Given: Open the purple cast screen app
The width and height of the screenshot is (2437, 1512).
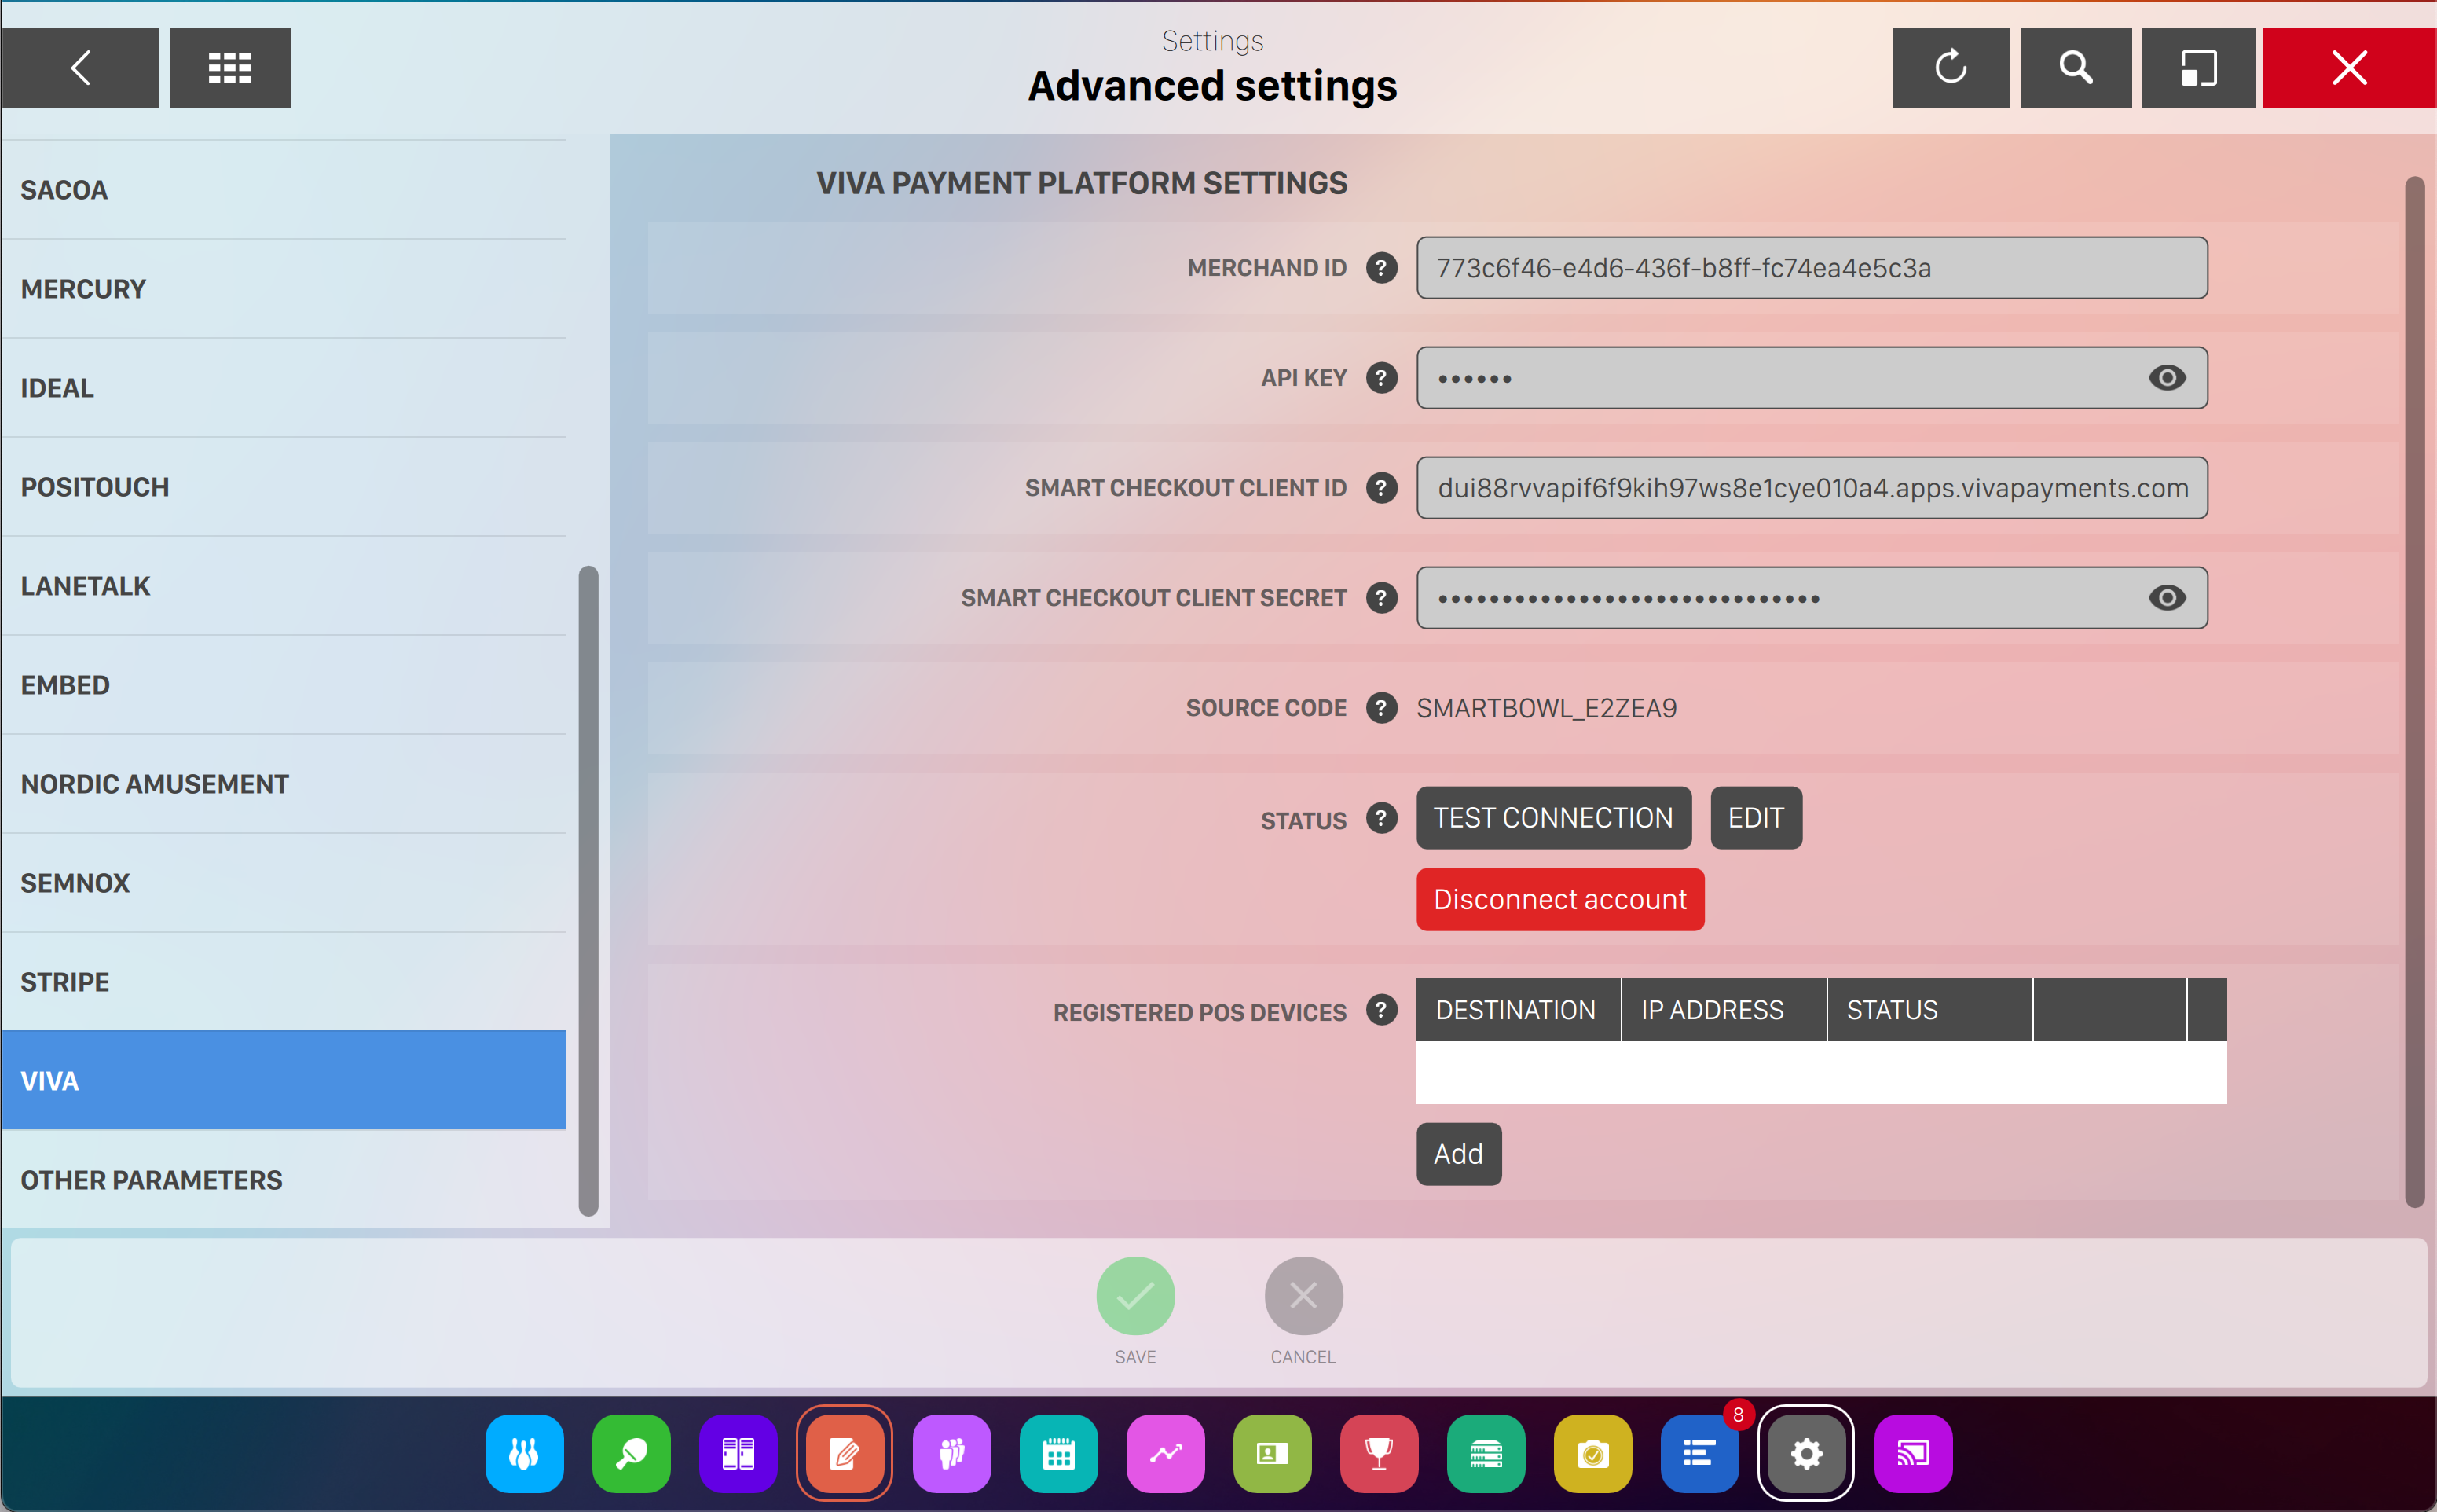Looking at the screenshot, I should click(x=1912, y=1453).
